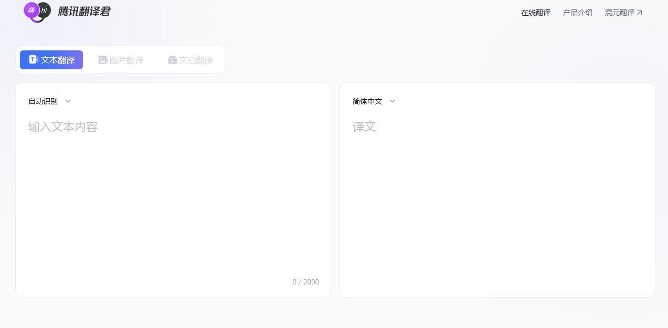Image resolution: width=668 pixels, height=328 pixels.
Task: Switch to the 图片翻译 tab
Action: click(x=121, y=60)
